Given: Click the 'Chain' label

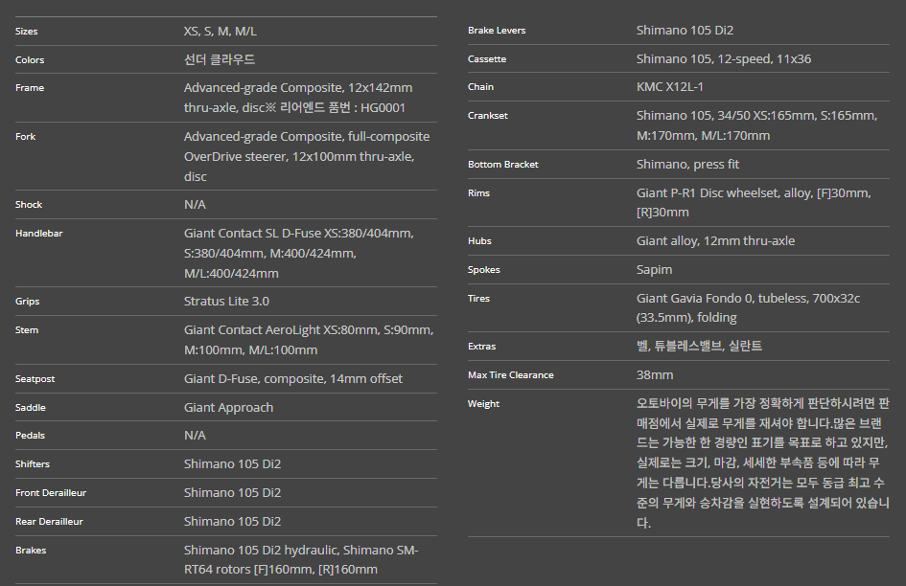Looking at the screenshot, I should 480,87.
